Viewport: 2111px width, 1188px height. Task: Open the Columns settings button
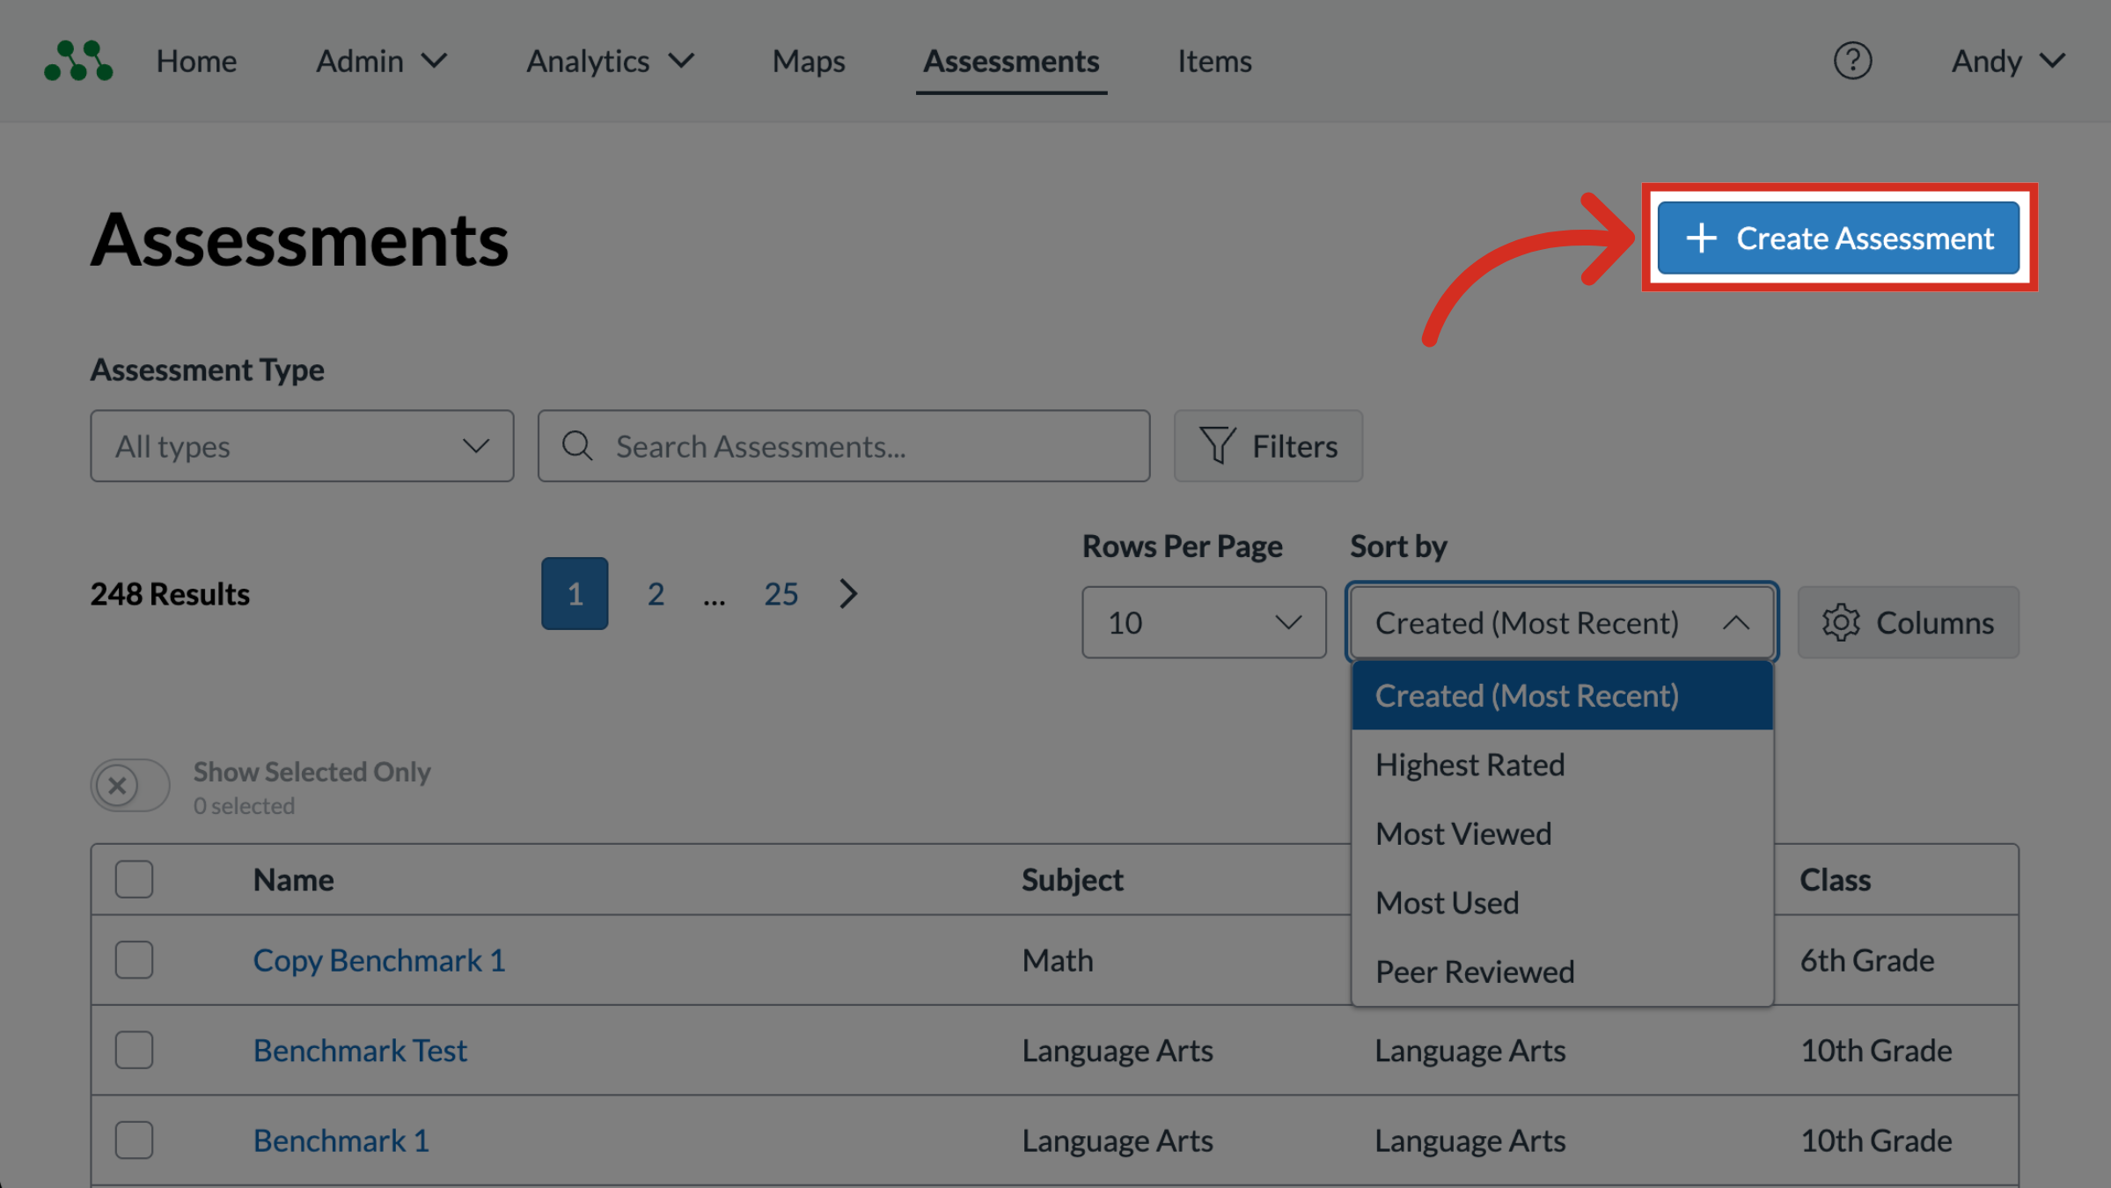tap(1908, 623)
